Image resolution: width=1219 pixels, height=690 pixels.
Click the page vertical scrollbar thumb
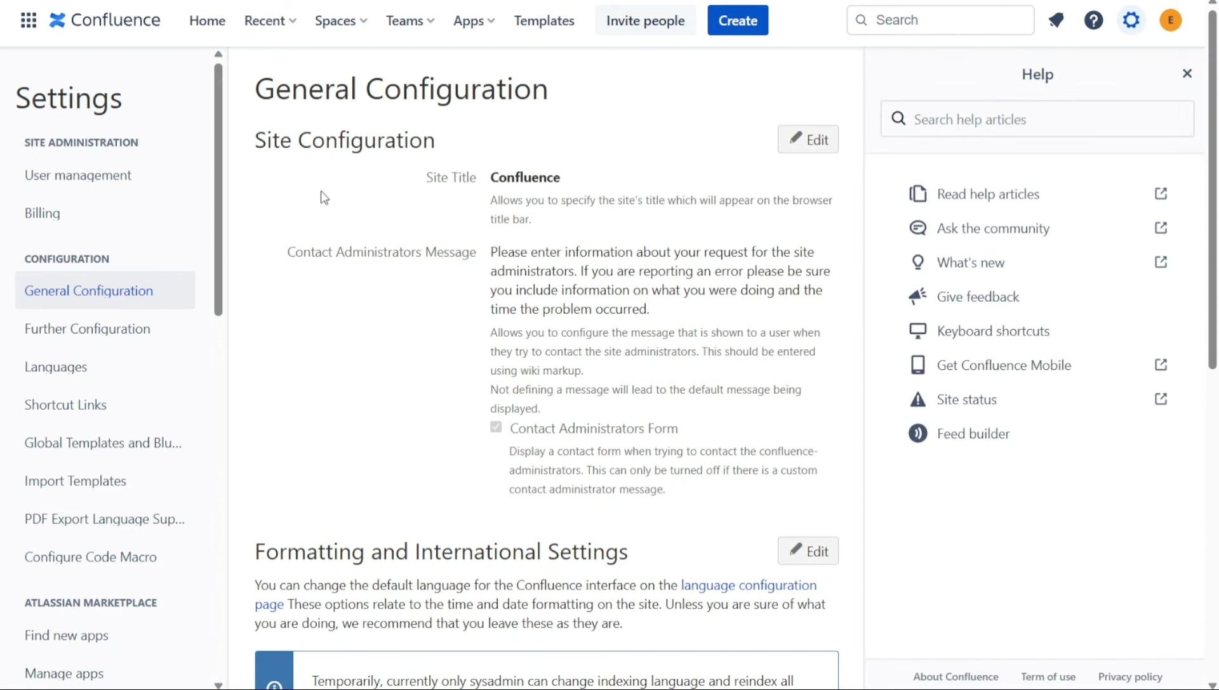point(1213,190)
